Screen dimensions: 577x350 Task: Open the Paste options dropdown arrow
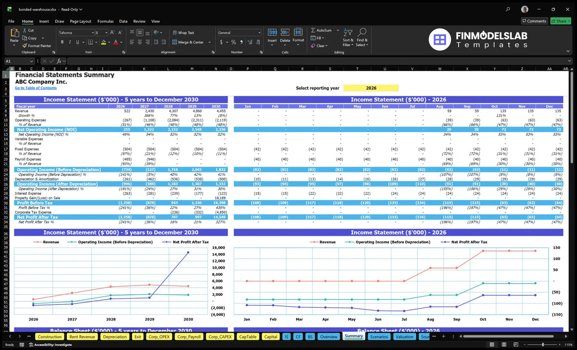click(14, 46)
